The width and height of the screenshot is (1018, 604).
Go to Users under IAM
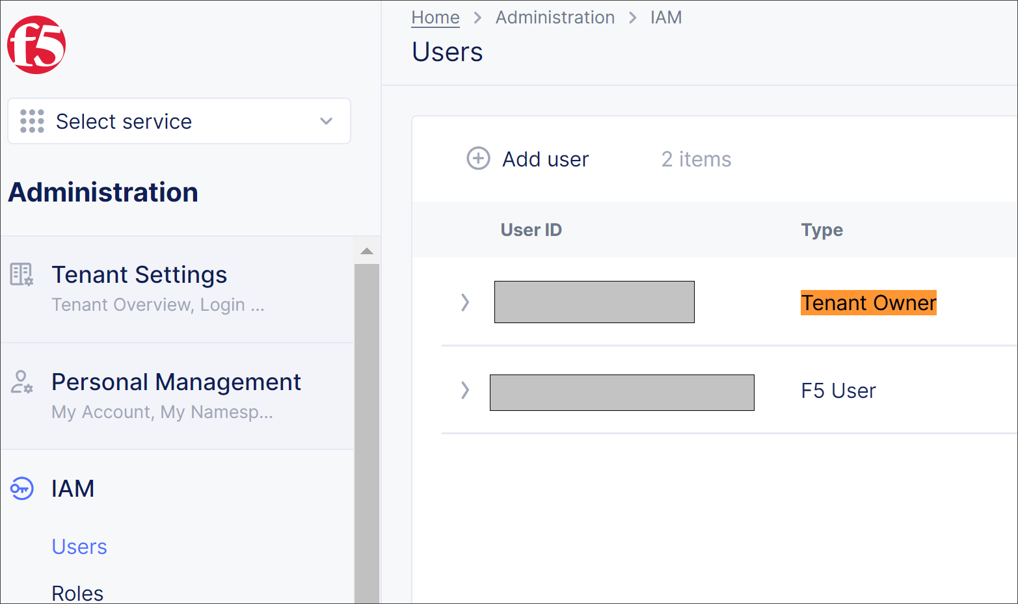pyautogui.click(x=79, y=547)
